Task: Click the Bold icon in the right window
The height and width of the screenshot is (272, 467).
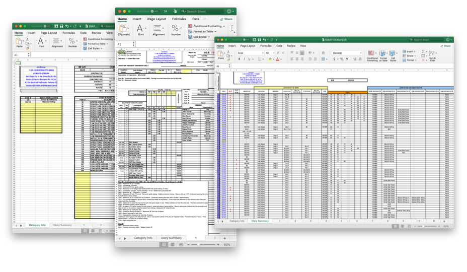Action: (x=239, y=59)
